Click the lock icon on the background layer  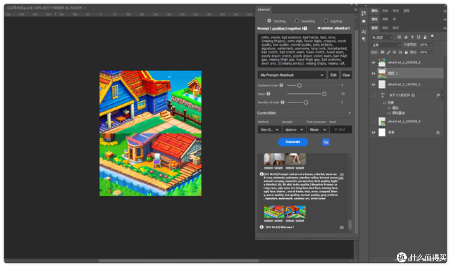(438, 132)
